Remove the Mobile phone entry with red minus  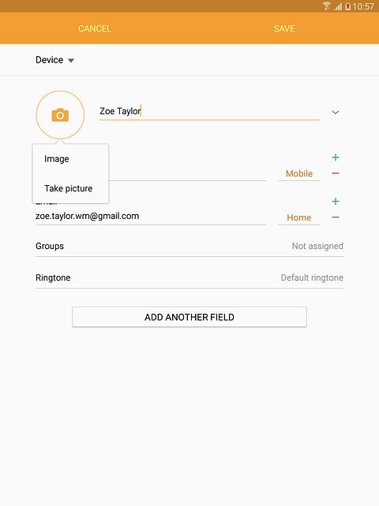(x=336, y=174)
